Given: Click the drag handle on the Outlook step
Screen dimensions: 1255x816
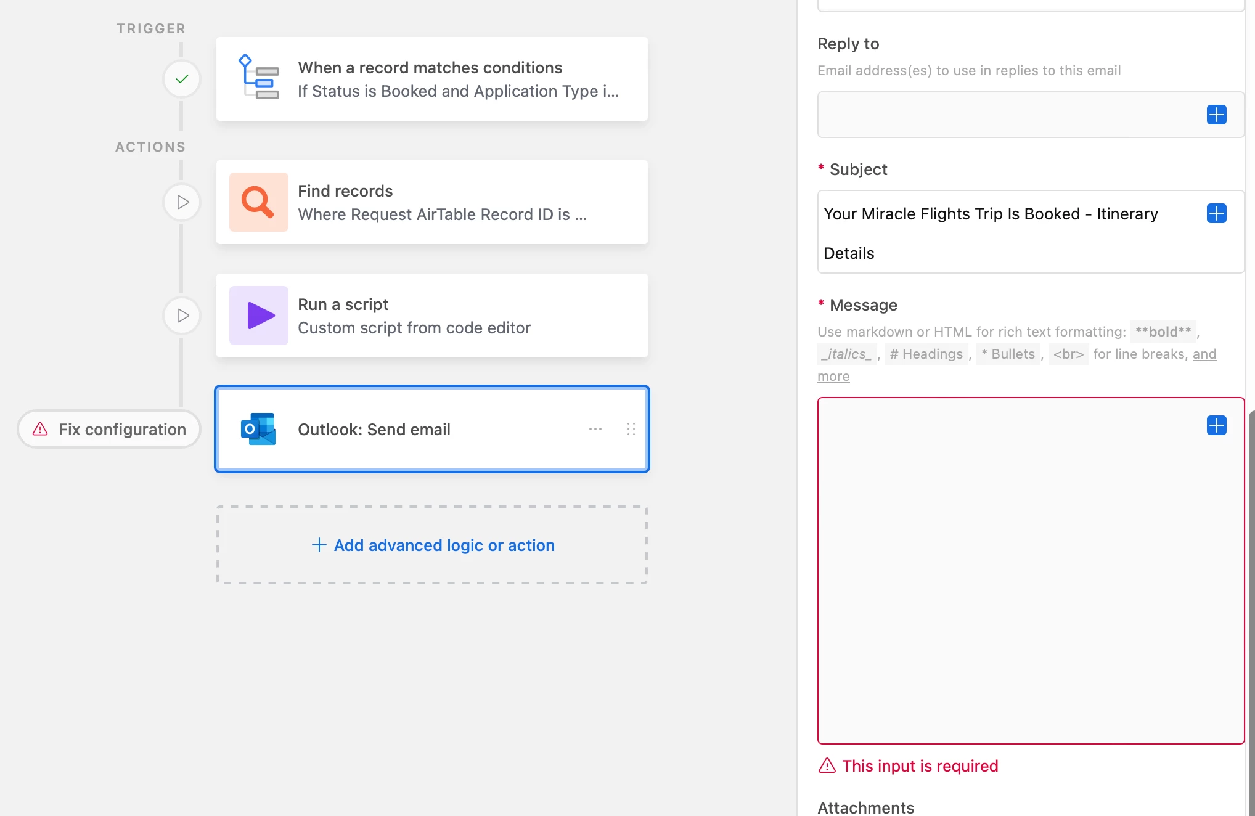Looking at the screenshot, I should coord(631,429).
